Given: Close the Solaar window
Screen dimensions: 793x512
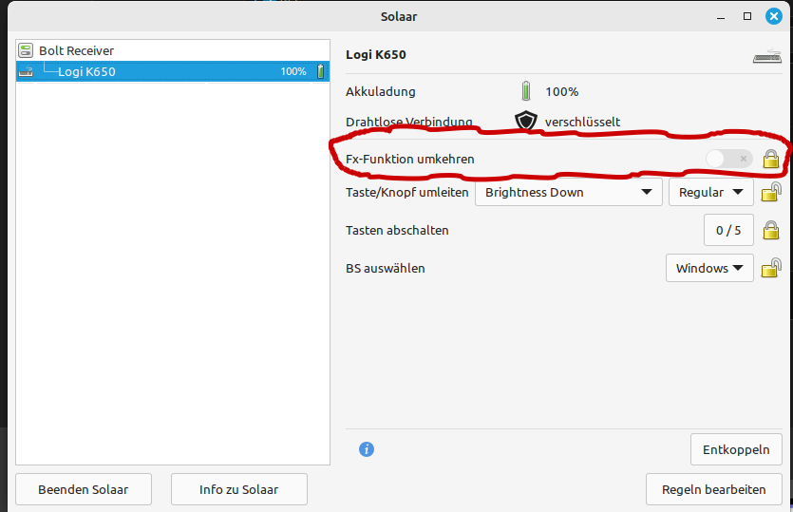Looking at the screenshot, I should point(773,16).
